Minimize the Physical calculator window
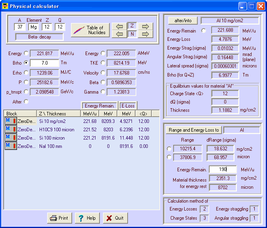Image resolution: width=267 pixels, height=228 pixels. coord(242,6)
